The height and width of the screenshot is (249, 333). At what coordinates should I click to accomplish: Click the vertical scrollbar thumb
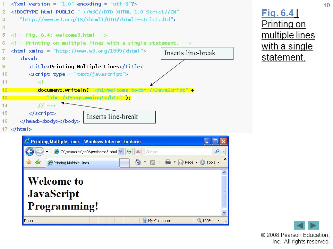pos(224,192)
